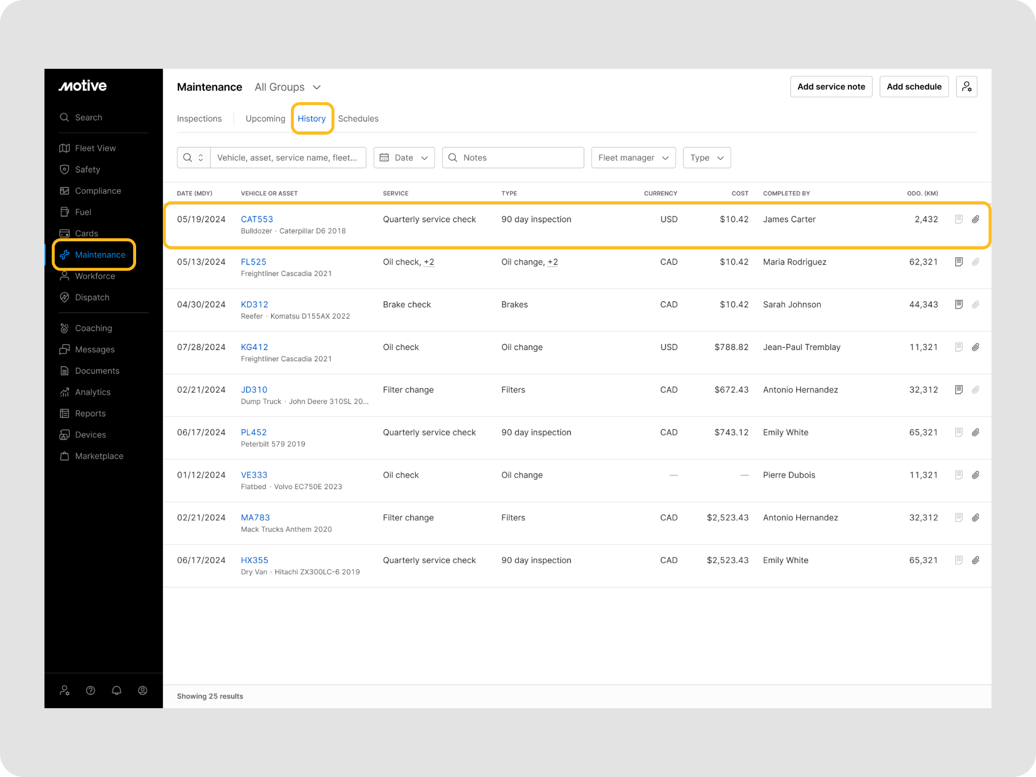Select the History tab
This screenshot has height=777, width=1036.
(312, 118)
